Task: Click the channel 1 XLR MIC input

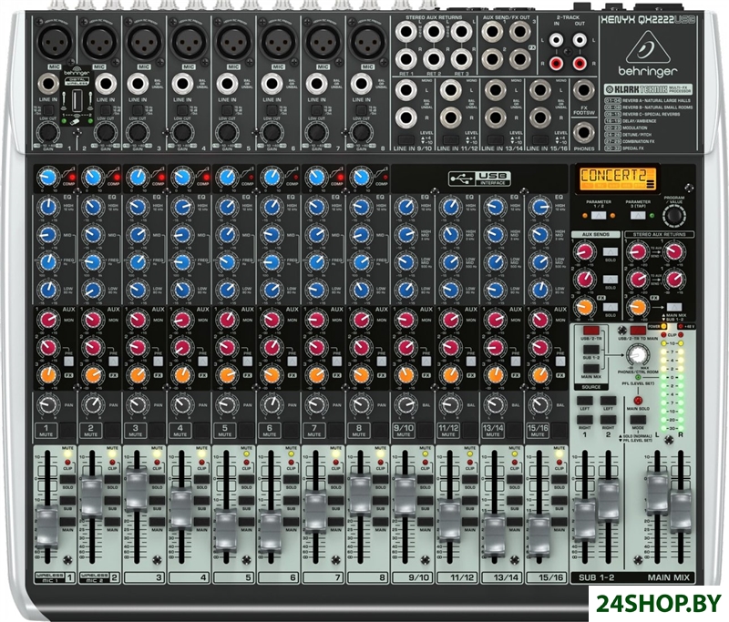Action: coord(55,41)
